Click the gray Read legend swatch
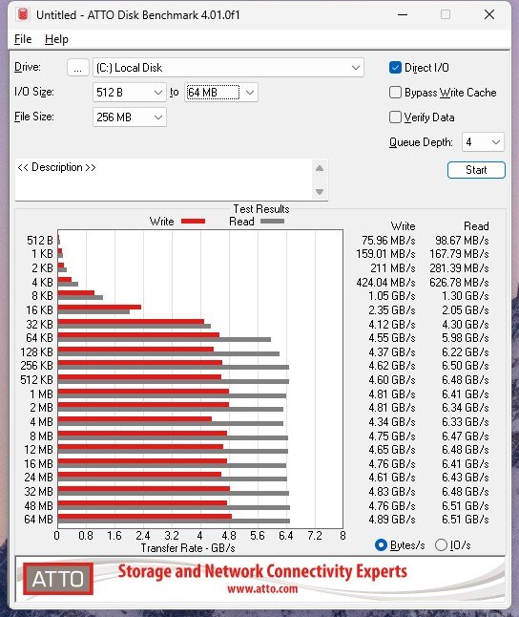This screenshot has width=519, height=617. [272, 222]
